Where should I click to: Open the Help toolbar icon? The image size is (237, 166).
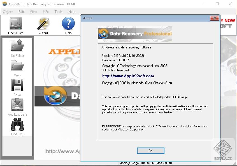pyautogui.click(x=68, y=26)
